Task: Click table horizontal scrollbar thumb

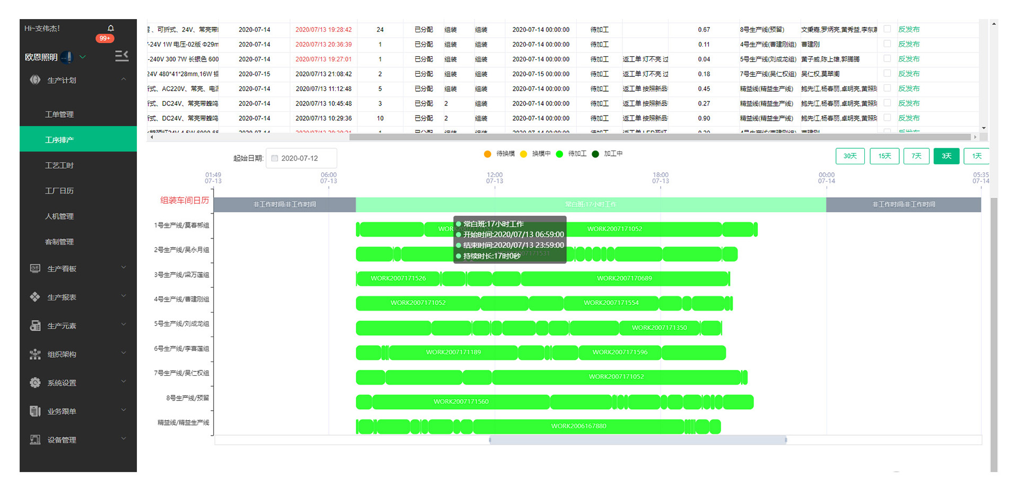Action: 660,137
